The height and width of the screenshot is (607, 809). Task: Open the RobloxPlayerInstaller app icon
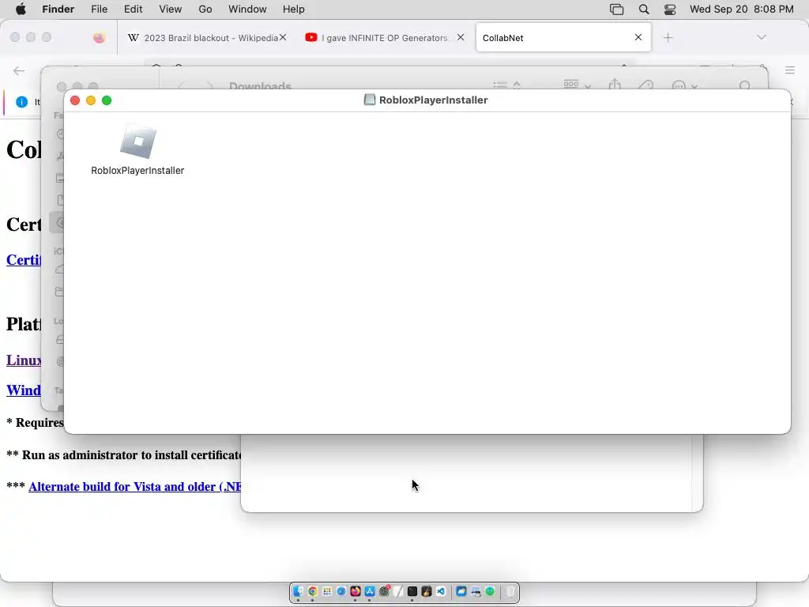coord(137,141)
